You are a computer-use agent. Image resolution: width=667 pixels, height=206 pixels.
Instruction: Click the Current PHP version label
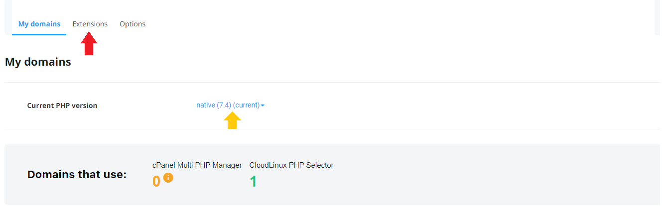62,105
